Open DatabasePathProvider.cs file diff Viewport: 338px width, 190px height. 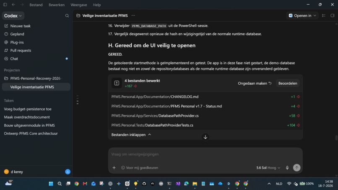tap(205, 116)
